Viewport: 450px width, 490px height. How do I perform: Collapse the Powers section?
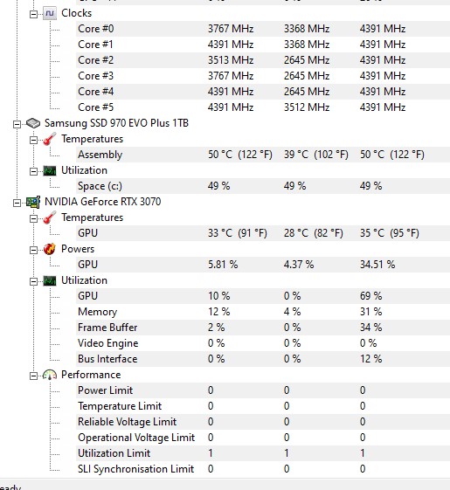click(33, 251)
